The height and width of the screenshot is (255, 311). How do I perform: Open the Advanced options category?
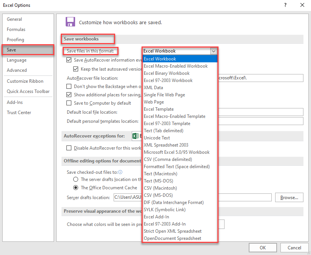28,70
